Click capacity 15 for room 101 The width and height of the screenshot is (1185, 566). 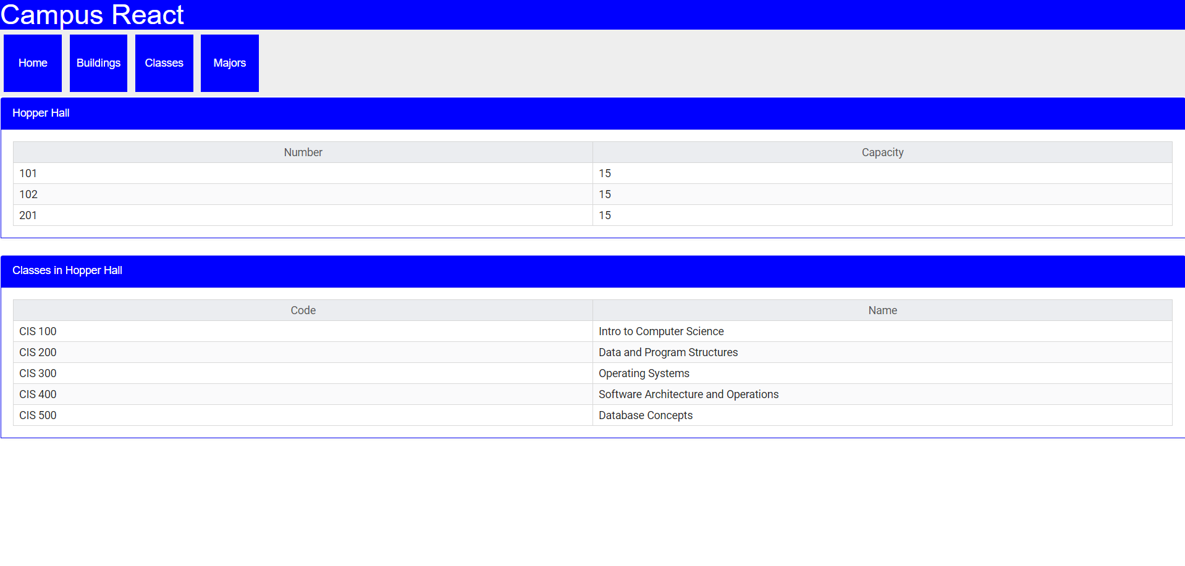tap(882, 173)
